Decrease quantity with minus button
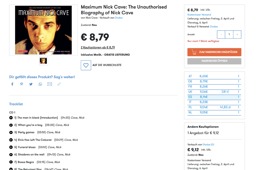The height and width of the screenshot is (170, 259). 221,34
